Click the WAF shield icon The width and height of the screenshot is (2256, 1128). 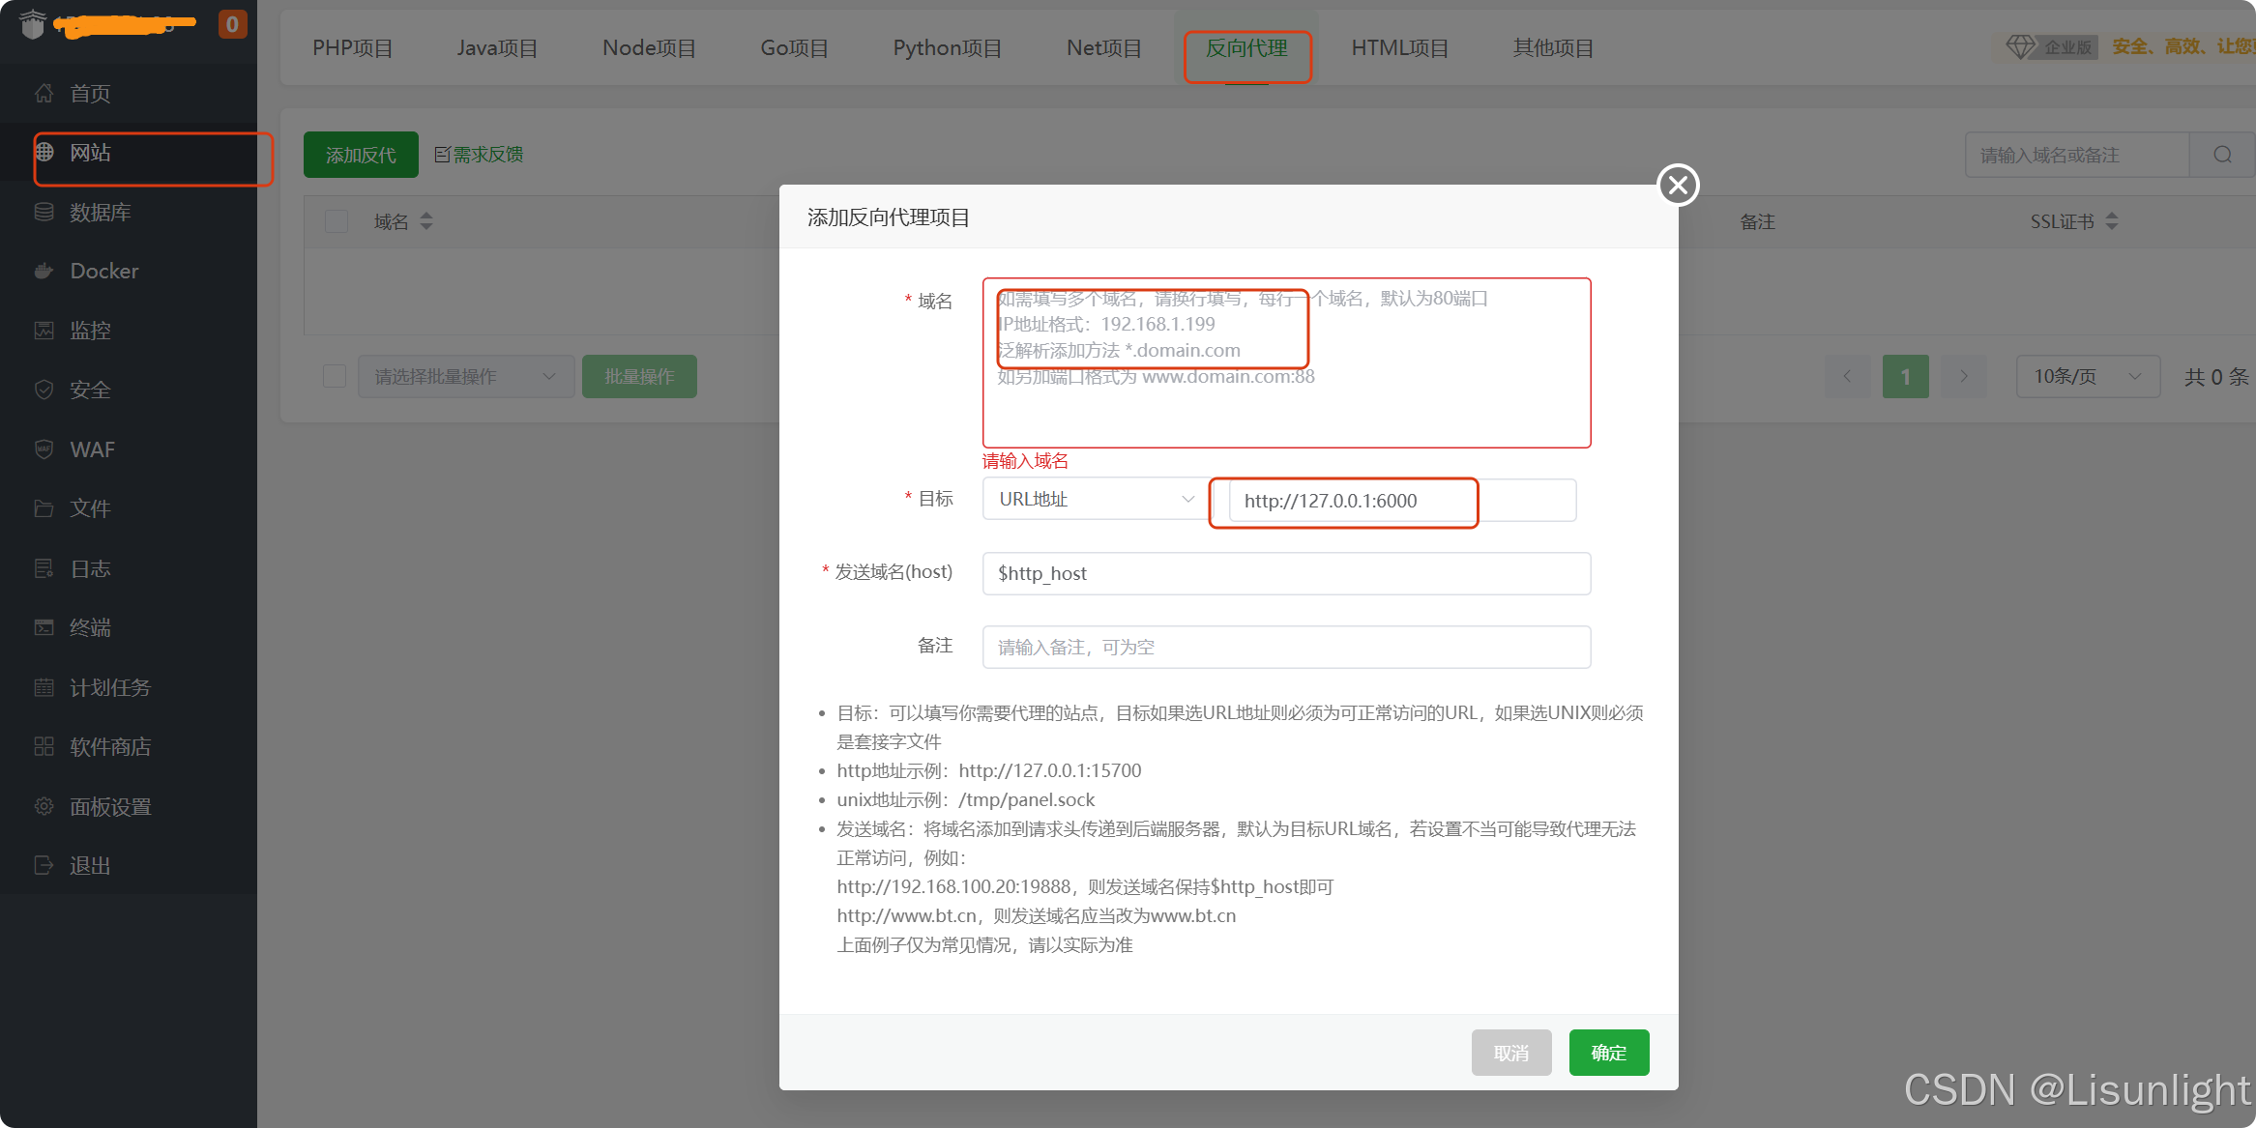[44, 449]
